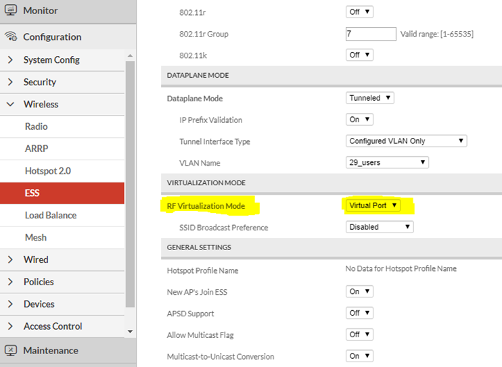
Task: Open the RF Virtualization Mode dropdown
Action: [373, 205]
